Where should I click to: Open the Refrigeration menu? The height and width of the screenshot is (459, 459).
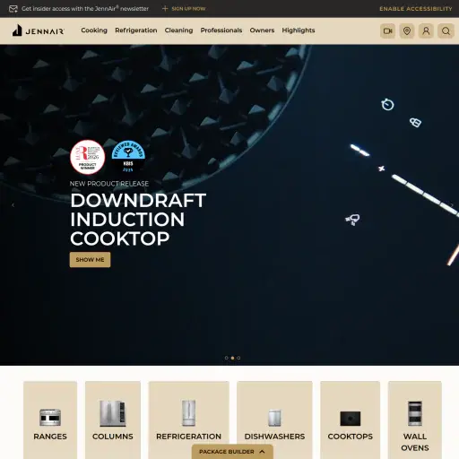click(x=136, y=30)
